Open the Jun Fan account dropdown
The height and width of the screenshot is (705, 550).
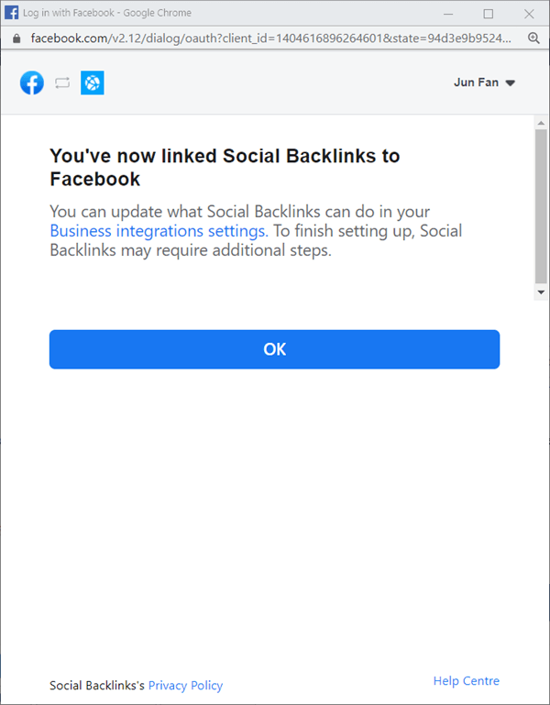pyautogui.click(x=484, y=83)
